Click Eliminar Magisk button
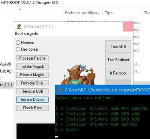This screenshot has height=139, width=150. [32, 75]
